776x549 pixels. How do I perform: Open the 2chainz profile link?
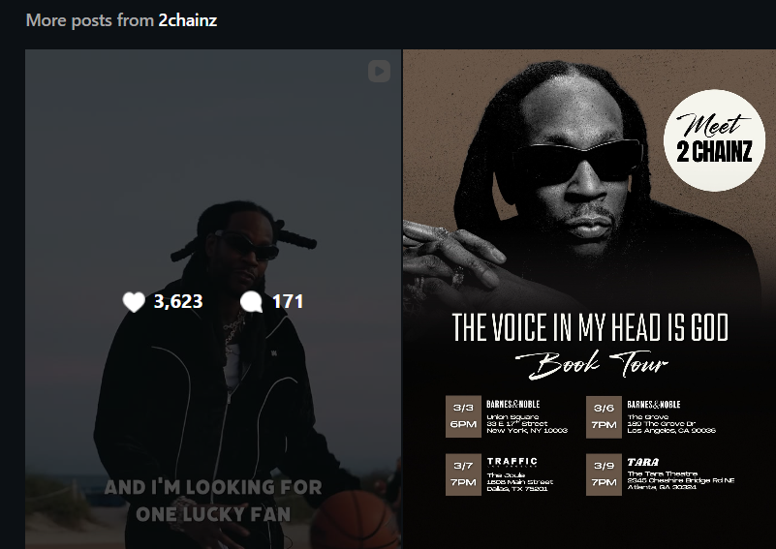[188, 20]
